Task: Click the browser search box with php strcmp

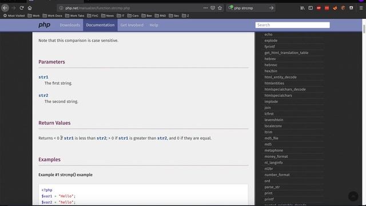Action: coord(250,8)
